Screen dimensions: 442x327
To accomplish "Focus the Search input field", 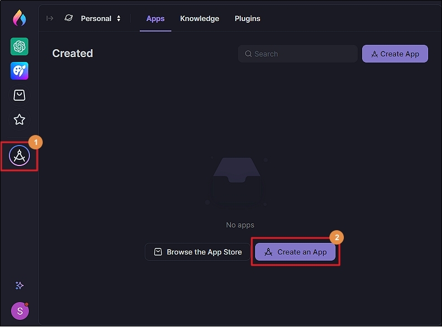I will [x=298, y=54].
